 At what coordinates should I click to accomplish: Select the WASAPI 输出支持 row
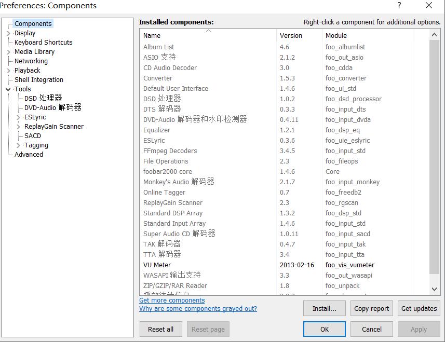(x=285, y=276)
